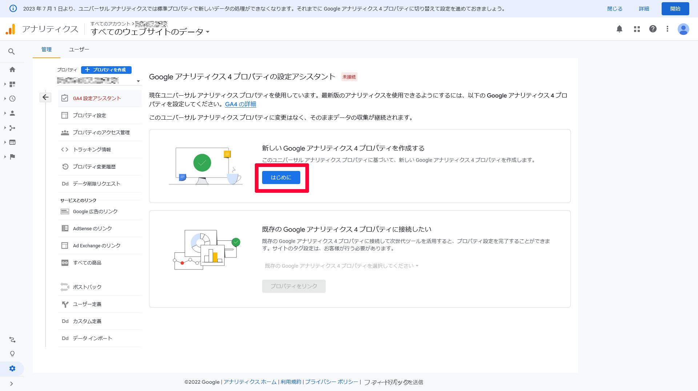Open データ削除リクエスト menu item
Viewport: 698px width, 391px height.
point(100,184)
